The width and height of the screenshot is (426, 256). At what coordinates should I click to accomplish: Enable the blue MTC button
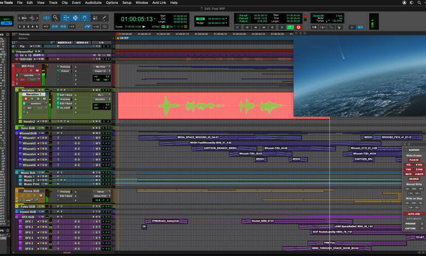coord(361,27)
